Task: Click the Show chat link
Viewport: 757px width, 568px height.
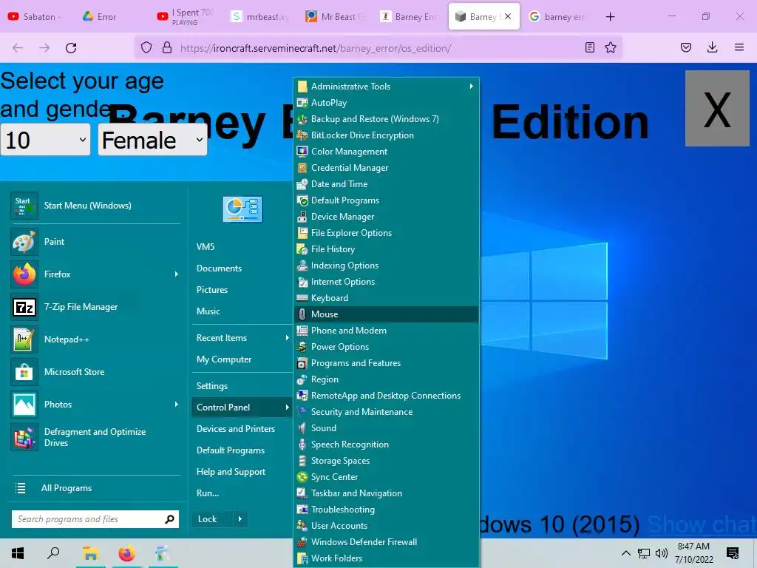Action: click(x=702, y=524)
